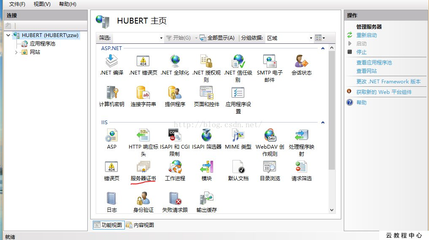Open the WebDAV 创作规则 icon
The width and height of the screenshot is (429, 240).
[270, 135]
